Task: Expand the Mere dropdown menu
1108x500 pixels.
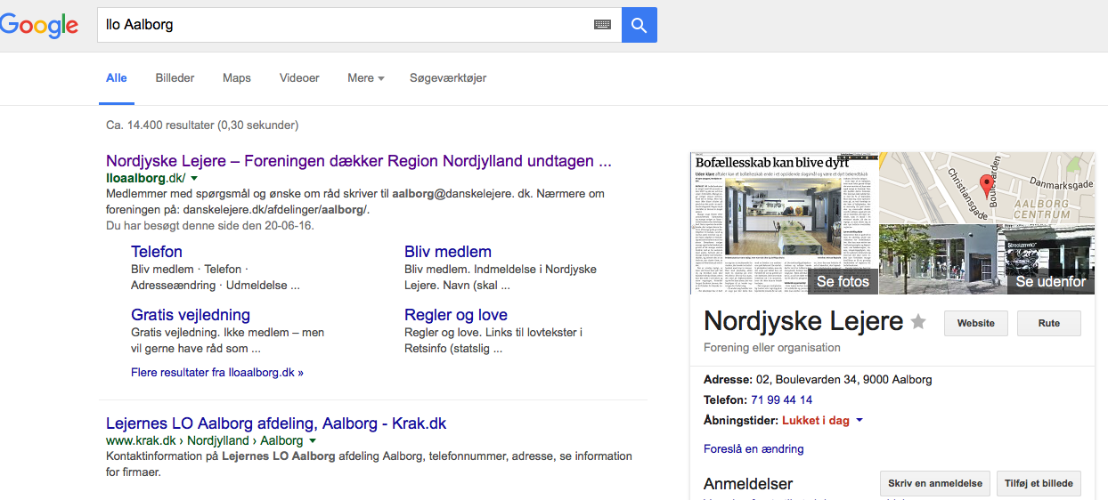Action: coord(366,78)
